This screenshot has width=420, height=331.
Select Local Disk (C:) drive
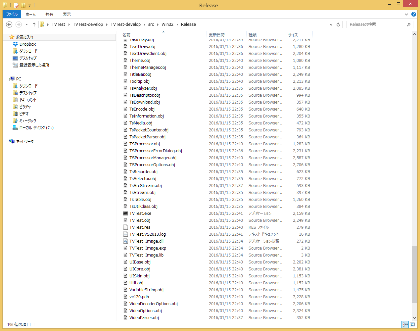coord(36,128)
